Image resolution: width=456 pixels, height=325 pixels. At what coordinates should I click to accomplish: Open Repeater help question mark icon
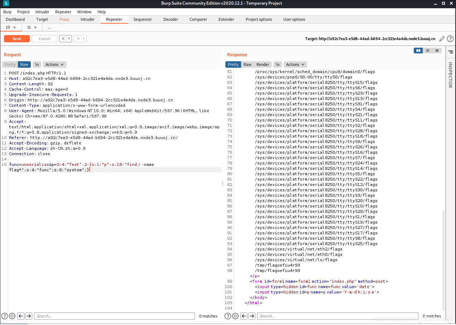pos(450,39)
